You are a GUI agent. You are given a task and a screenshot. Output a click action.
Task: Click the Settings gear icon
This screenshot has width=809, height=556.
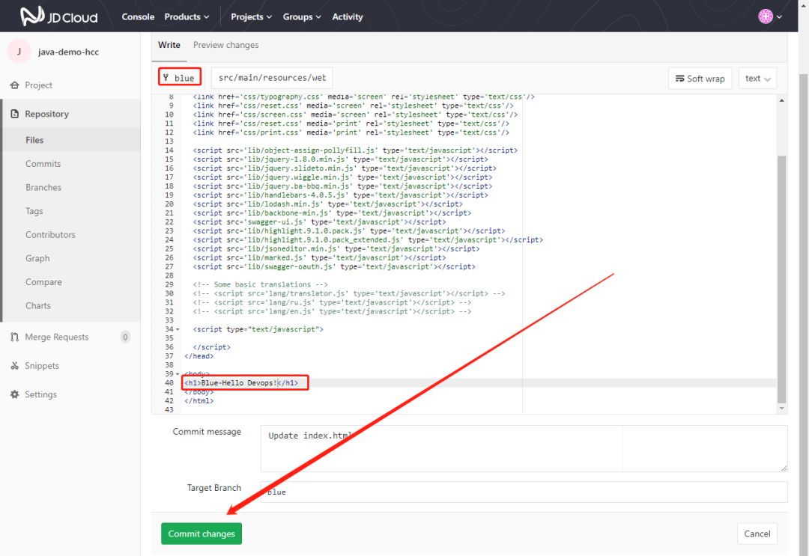(x=14, y=394)
